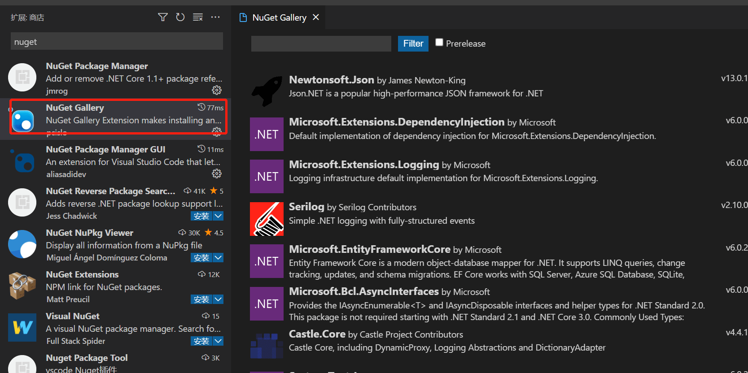Click Visual NuGet extension icon

(22, 328)
